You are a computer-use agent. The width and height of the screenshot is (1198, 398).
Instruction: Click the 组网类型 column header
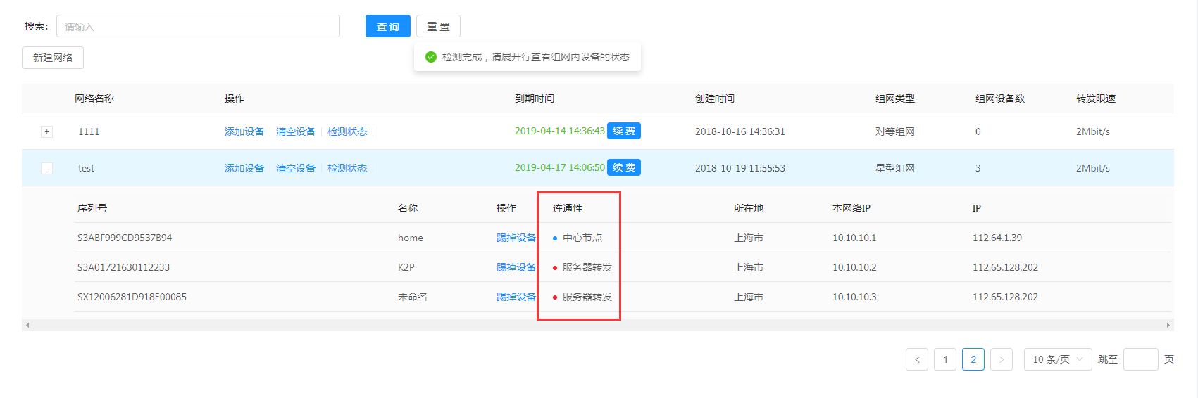[895, 98]
